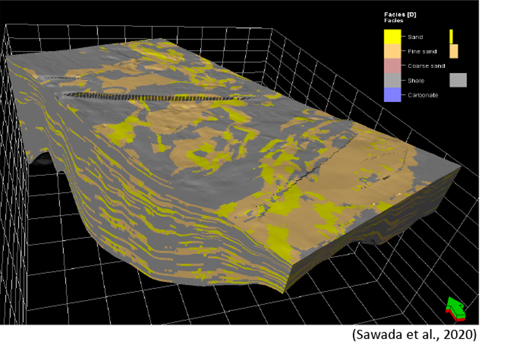The width and height of the screenshot is (516, 344).
Task: Click the green north arrow compass
Action: tap(456, 309)
